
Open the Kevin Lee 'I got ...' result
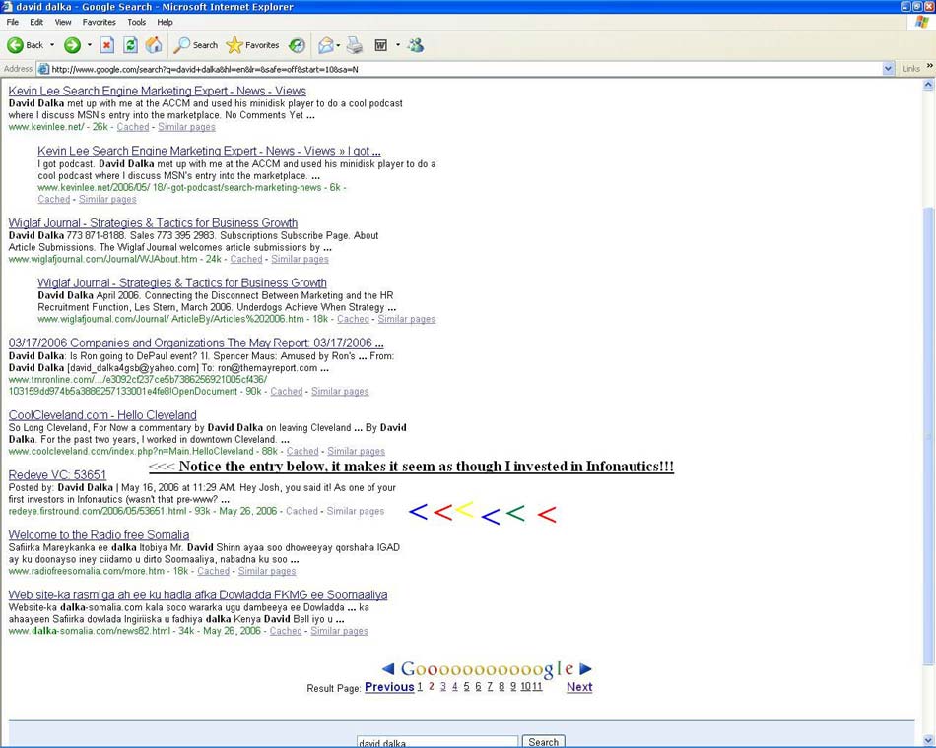point(209,151)
